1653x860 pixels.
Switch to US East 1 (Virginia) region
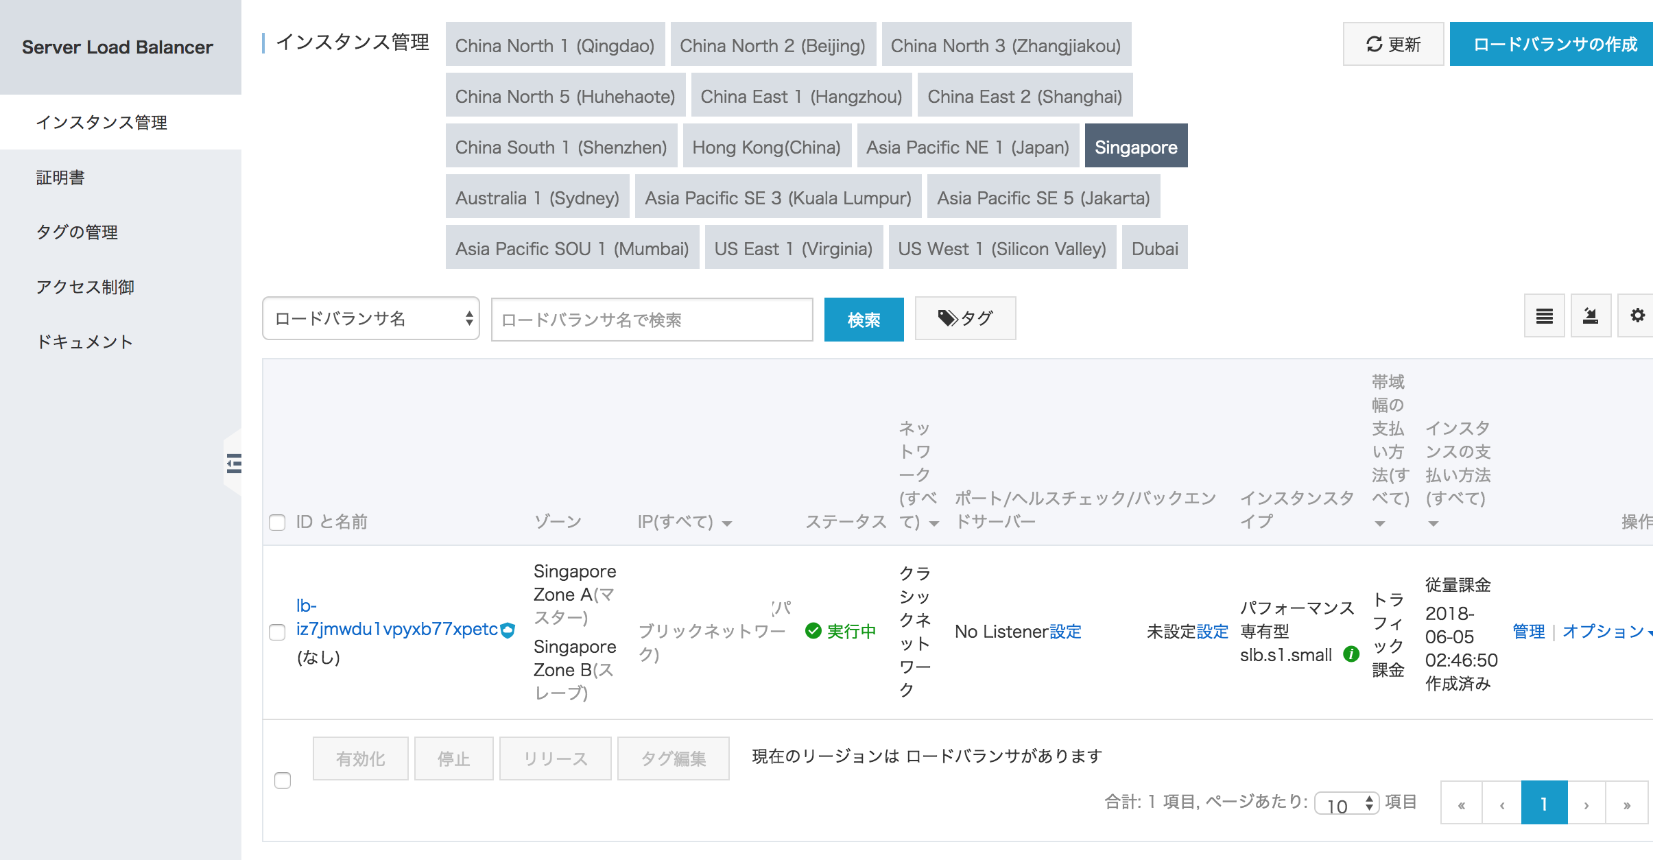tap(794, 248)
